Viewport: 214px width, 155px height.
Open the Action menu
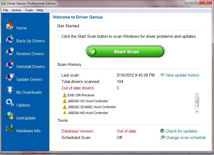point(16,10)
